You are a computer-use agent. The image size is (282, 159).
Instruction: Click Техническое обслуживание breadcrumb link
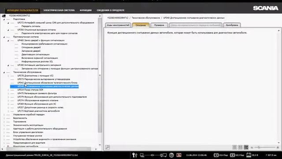pos(146,18)
